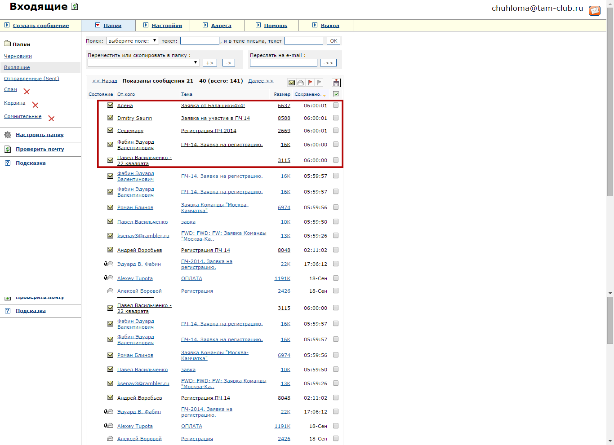Viewport: 614px width, 445px height.
Task: Check the box on Dmitry Saurin's message
Action: 336,118
